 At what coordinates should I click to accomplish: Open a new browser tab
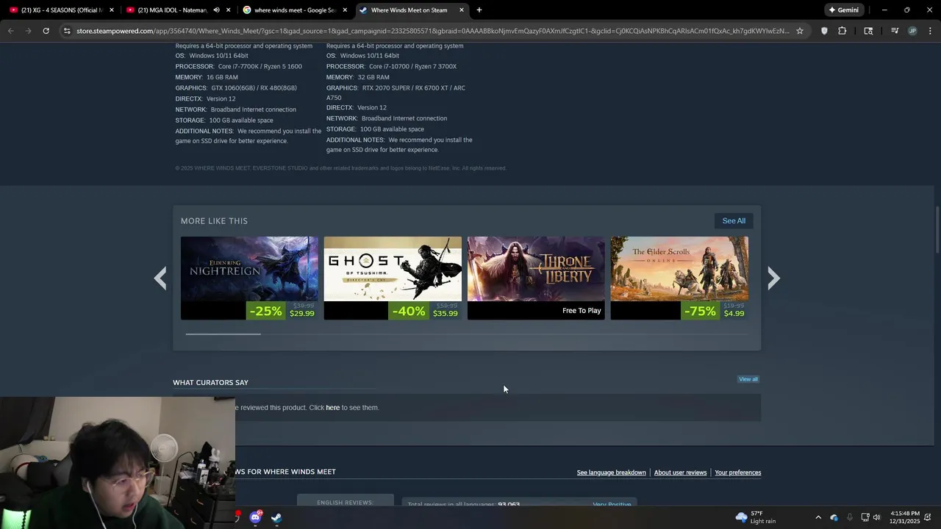(x=479, y=10)
